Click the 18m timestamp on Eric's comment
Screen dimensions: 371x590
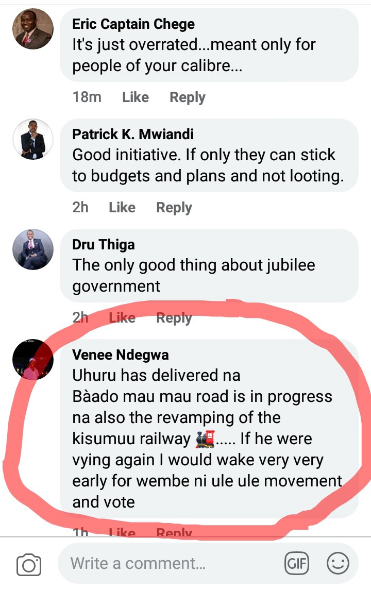click(87, 97)
